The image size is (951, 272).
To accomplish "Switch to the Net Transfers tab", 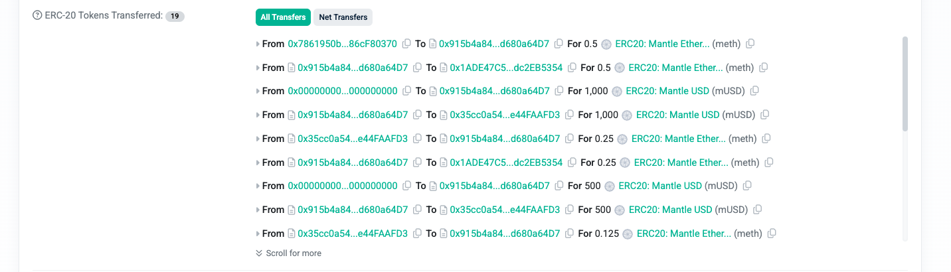I will point(343,17).
